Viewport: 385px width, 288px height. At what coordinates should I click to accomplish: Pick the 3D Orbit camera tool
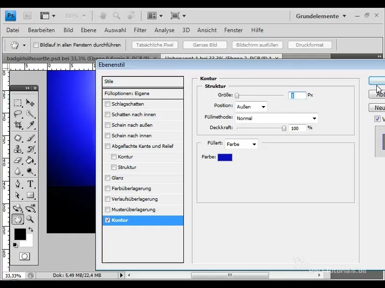30,208
